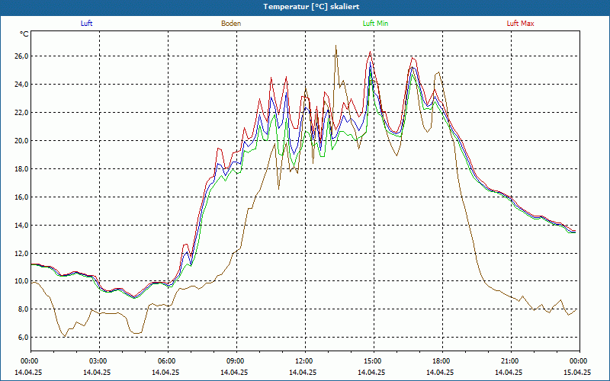Click the 10,0 y-axis value
Screen dimensions: 610x381
click(21, 281)
